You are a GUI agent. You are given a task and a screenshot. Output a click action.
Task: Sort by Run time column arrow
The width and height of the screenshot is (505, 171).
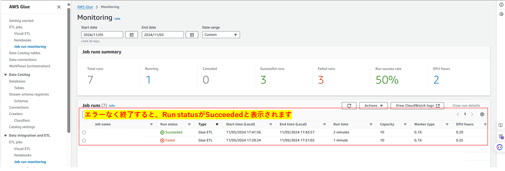(x=371, y=125)
